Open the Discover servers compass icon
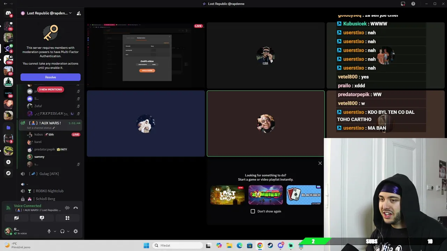The height and width of the screenshot is (251, 447). tap(8, 173)
